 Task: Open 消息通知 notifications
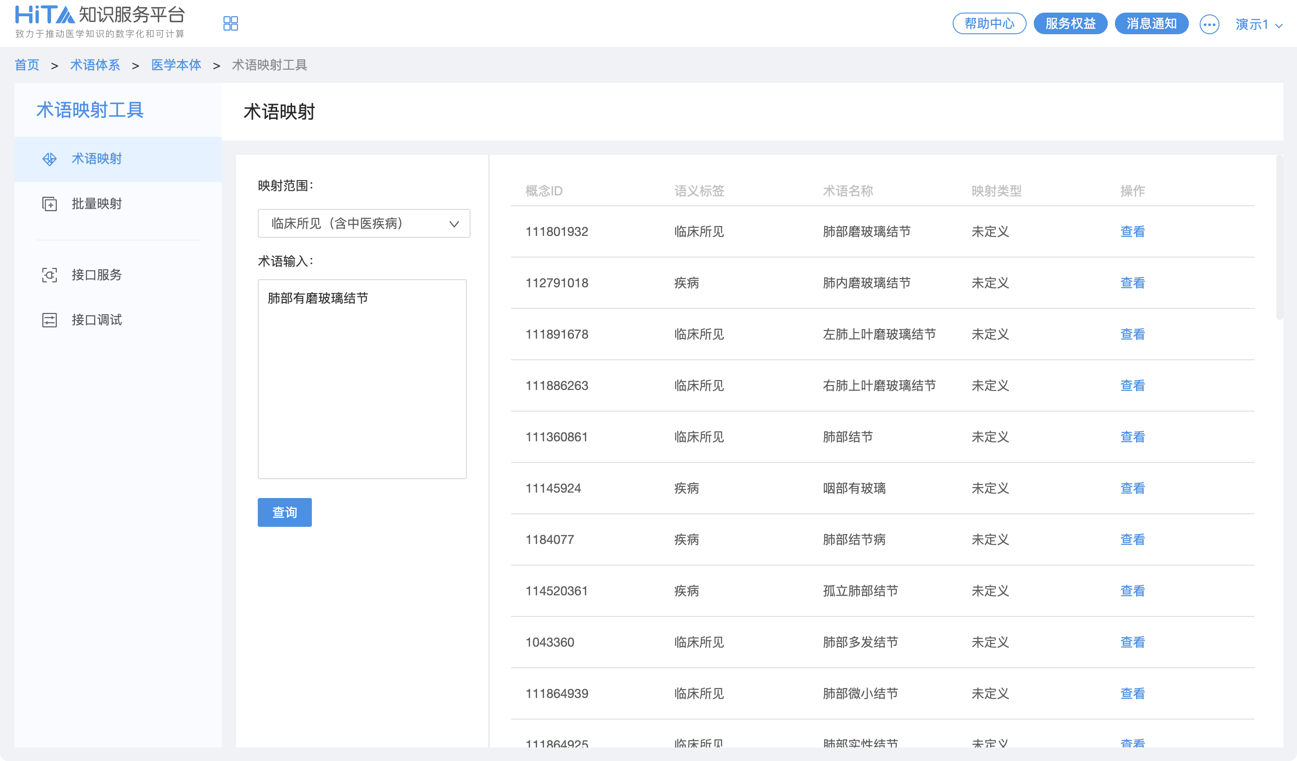click(1151, 24)
